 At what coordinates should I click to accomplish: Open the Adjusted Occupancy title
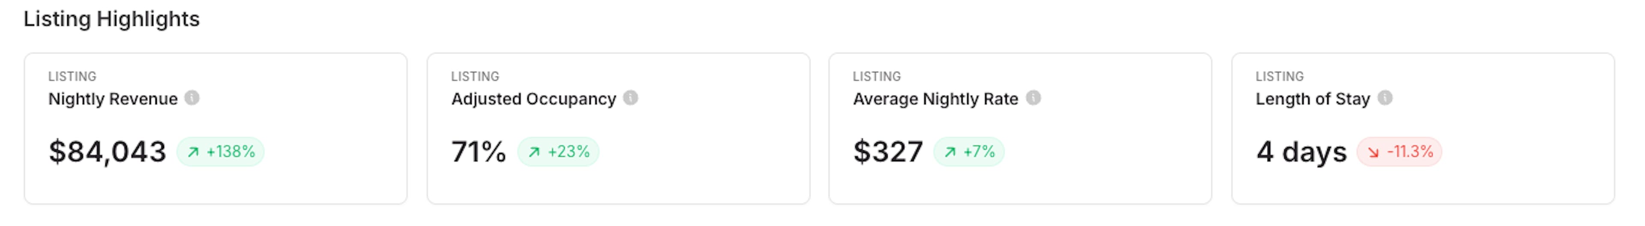(534, 99)
